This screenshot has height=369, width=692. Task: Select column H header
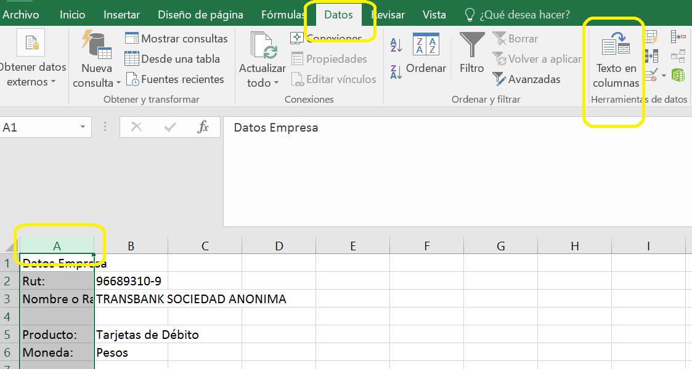[x=574, y=246]
